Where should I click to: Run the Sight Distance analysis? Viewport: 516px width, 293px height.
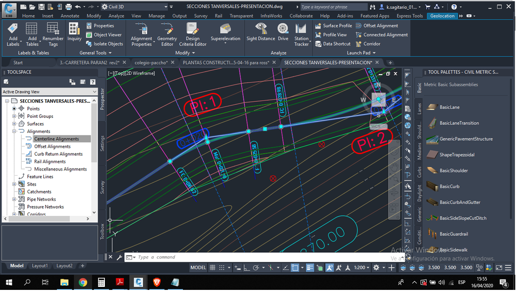tap(261, 32)
